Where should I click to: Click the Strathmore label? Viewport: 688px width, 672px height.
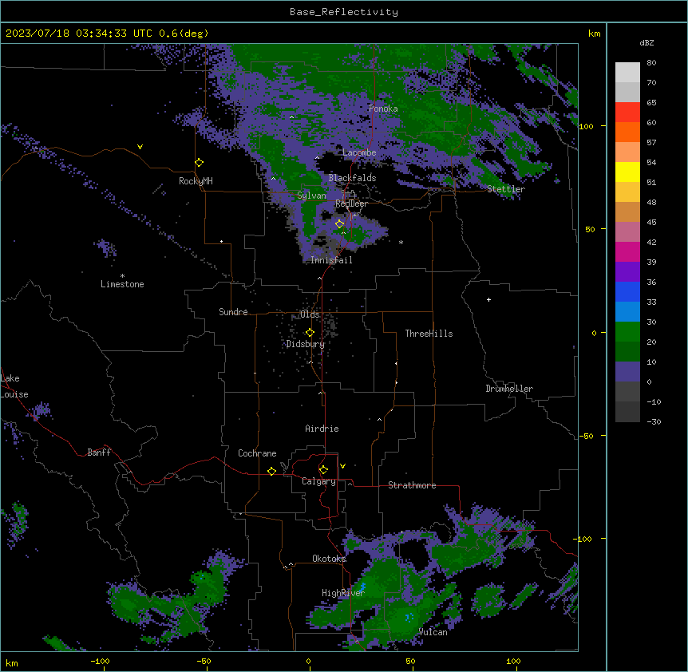tap(412, 485)
